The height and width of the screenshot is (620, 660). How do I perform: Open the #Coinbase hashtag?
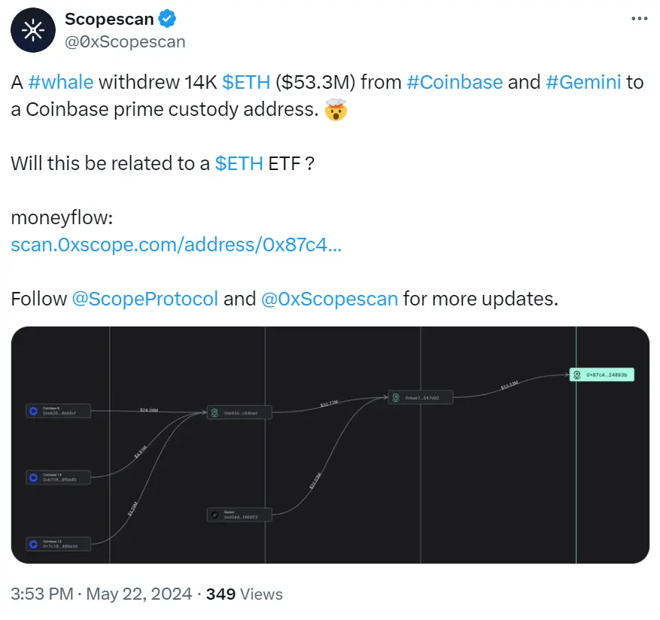(x=454, y=81)
